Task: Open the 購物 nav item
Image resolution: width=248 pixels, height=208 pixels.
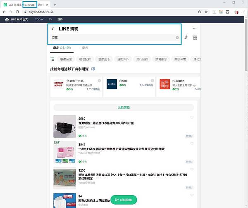Action: (60, 19)
